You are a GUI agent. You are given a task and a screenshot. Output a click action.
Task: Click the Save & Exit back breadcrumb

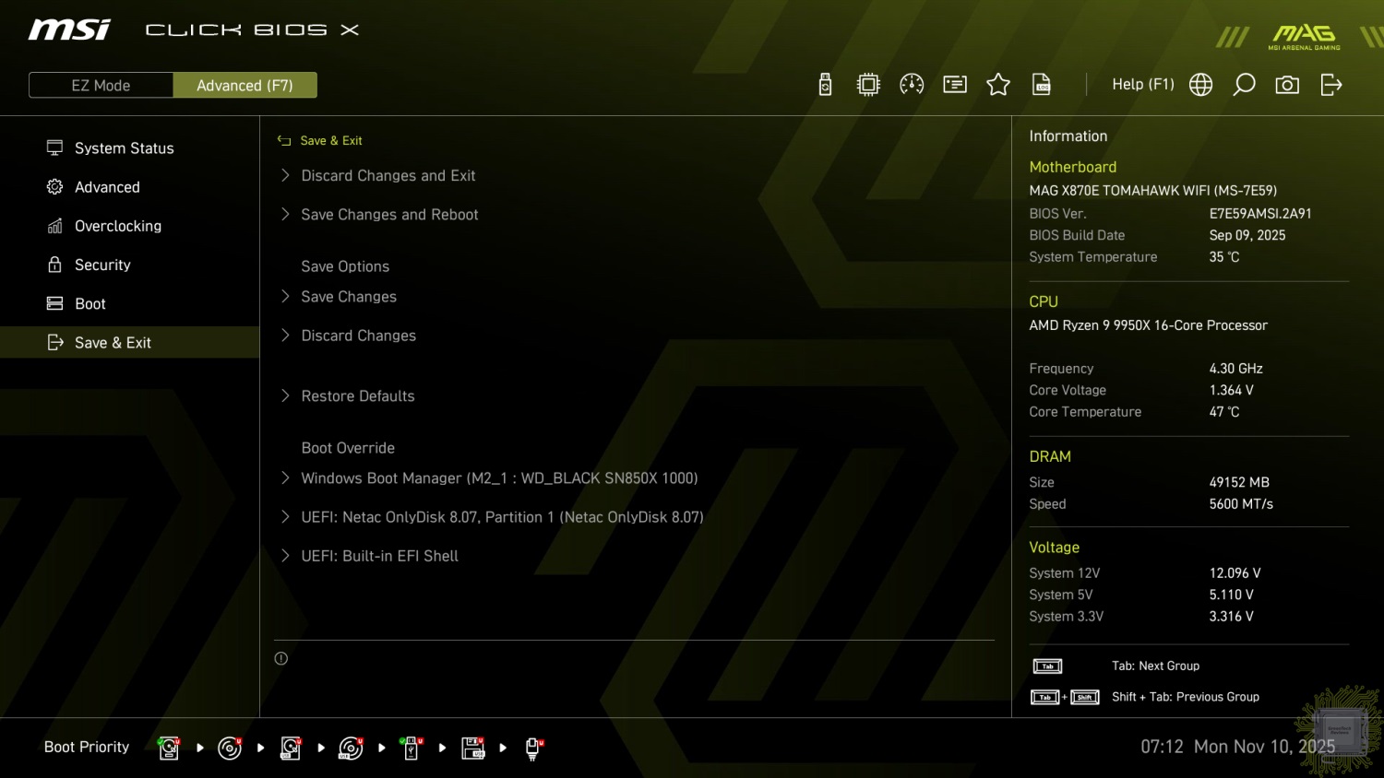(320, 140)
